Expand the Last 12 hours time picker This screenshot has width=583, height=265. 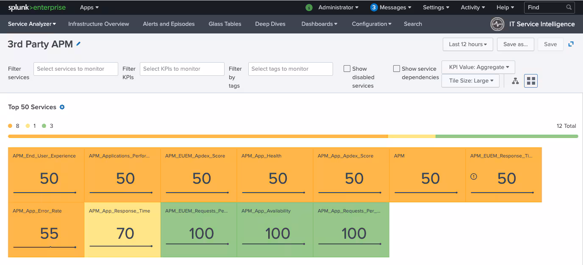point(467,44)
